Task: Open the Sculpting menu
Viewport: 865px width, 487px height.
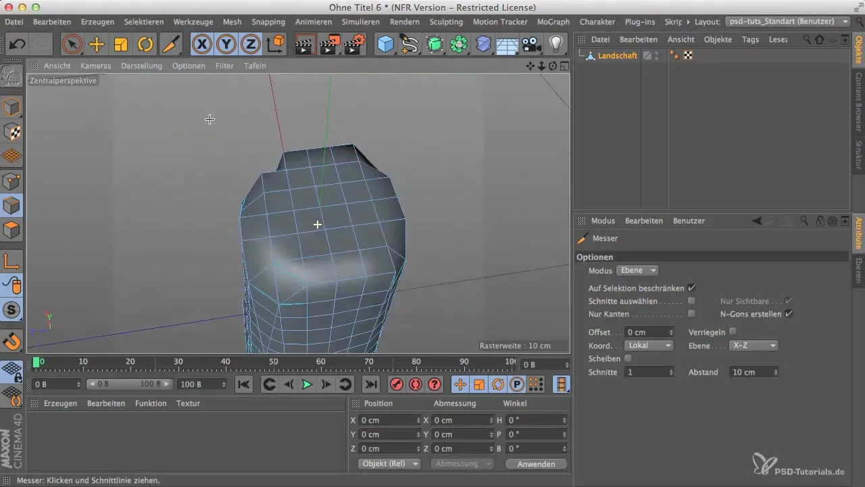Action: pyautogui.click(x=446, y=22)
